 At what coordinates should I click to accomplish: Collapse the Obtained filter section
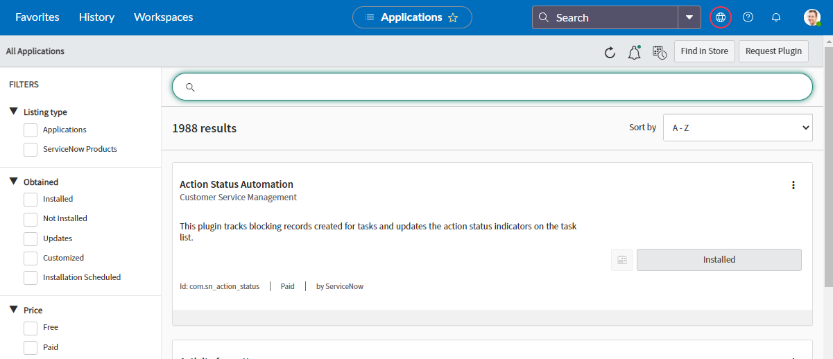(14, 182)
